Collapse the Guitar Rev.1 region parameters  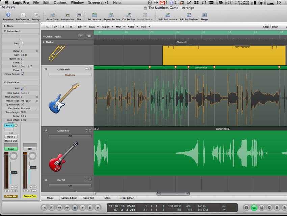(5, 31)
